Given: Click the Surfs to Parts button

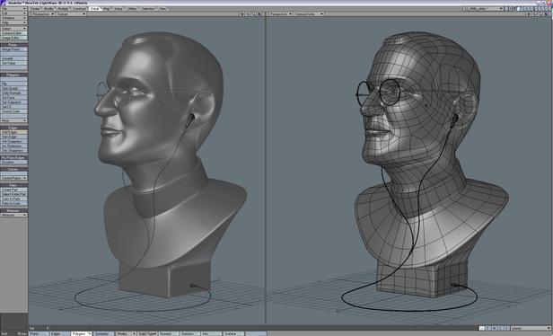Looking at the screenshot, I should coord(13,199).
